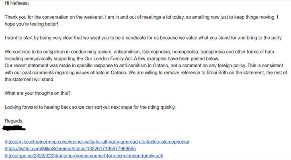Click the phrase "next steps for the riding quickly"
291x160 pixels.
point(143,107)
